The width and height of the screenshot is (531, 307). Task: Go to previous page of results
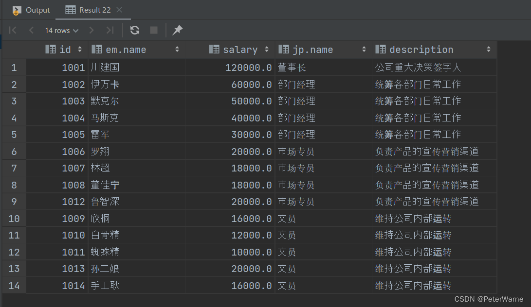[32, 31]
